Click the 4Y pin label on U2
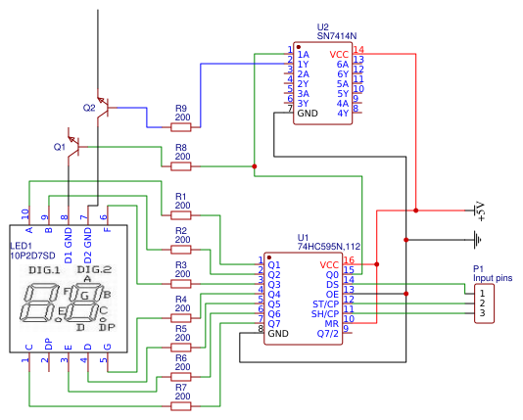This screenshot has height=420, width=523. click(x=343, y=113)
